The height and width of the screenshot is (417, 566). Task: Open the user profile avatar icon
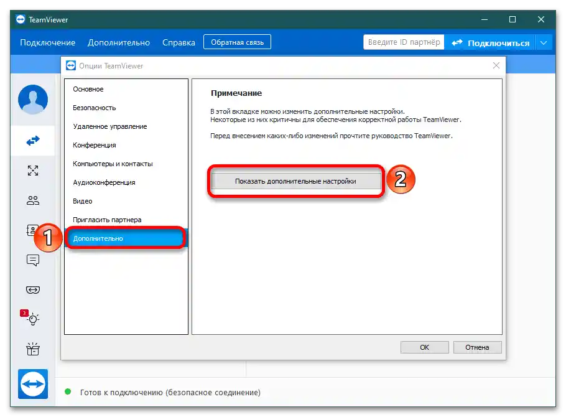point(33,100)
